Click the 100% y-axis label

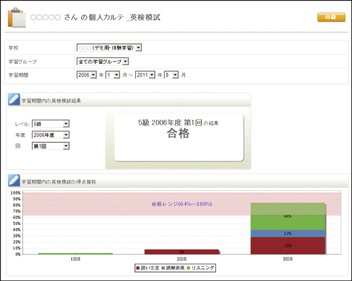[x=16, y=193]
